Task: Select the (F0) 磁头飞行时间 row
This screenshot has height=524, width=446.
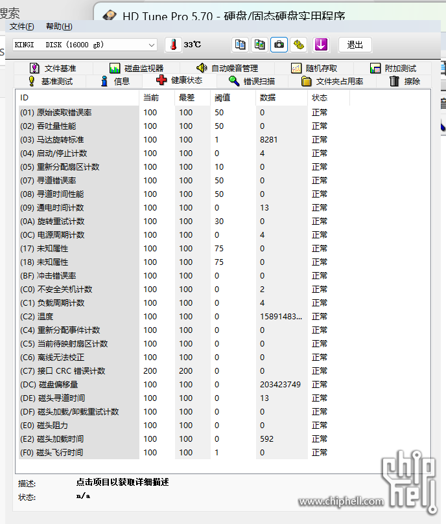Action: coord(184,453)
